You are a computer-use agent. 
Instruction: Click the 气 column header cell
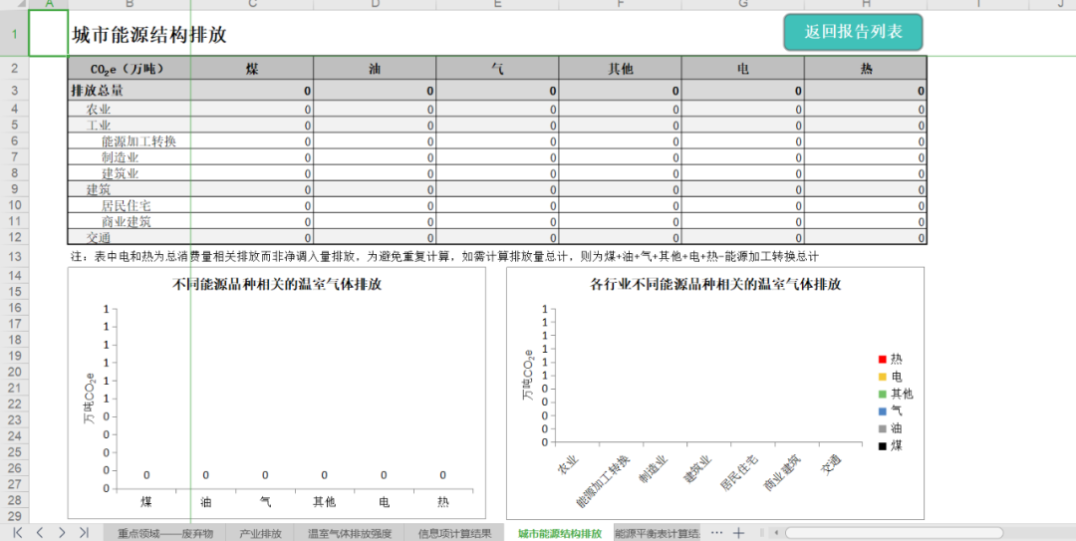(x=497, y=69)
